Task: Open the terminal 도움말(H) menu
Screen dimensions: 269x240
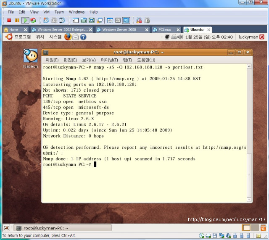Action: (146, 60)
